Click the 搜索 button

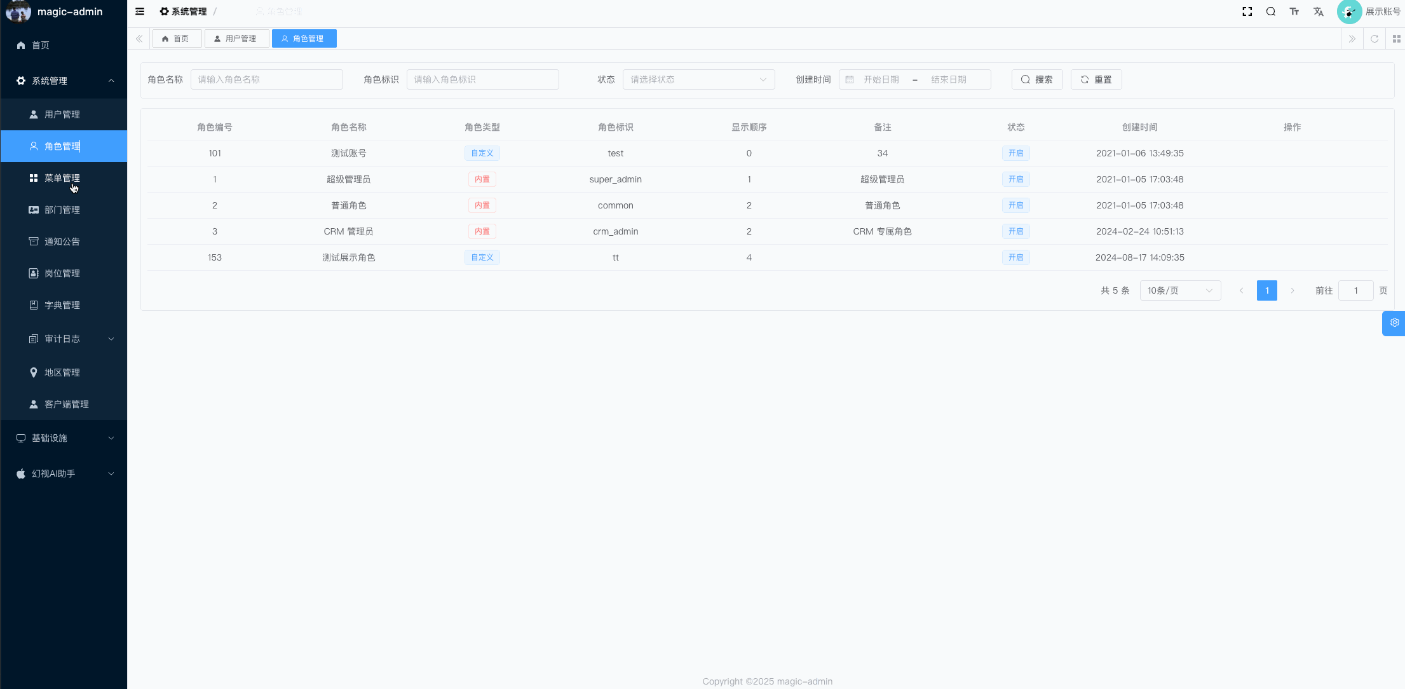(1036, 79)
